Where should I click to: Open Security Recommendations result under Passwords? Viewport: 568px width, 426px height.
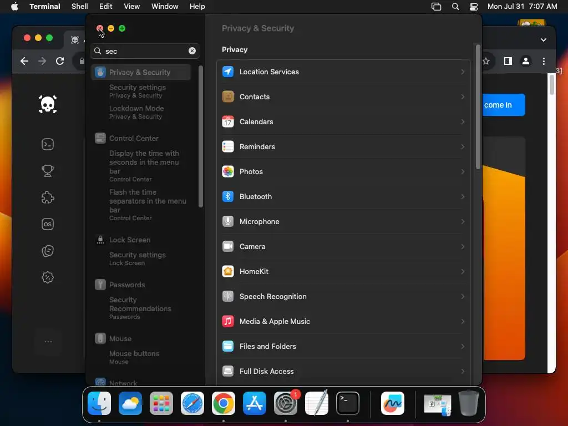pos(140,308)
